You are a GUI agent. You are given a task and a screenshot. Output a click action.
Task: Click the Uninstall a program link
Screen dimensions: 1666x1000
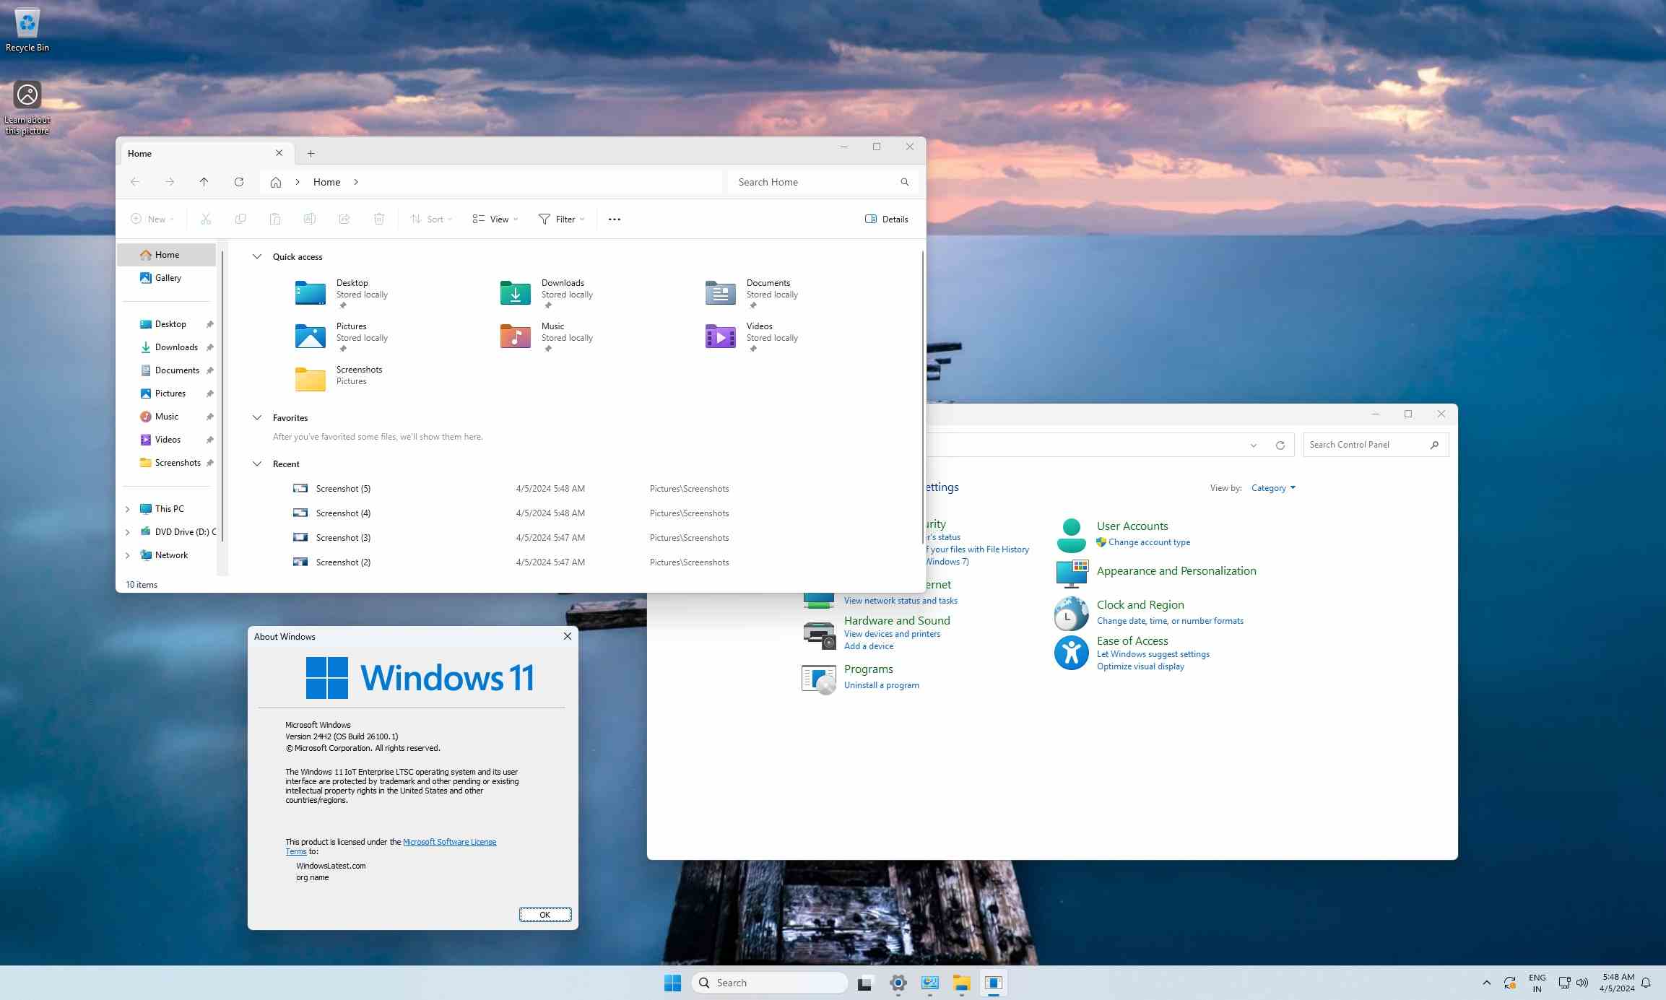[x=881, y=685]
